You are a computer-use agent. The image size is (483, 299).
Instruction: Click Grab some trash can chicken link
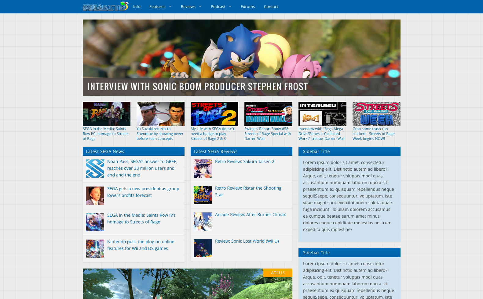coord(373,134)
